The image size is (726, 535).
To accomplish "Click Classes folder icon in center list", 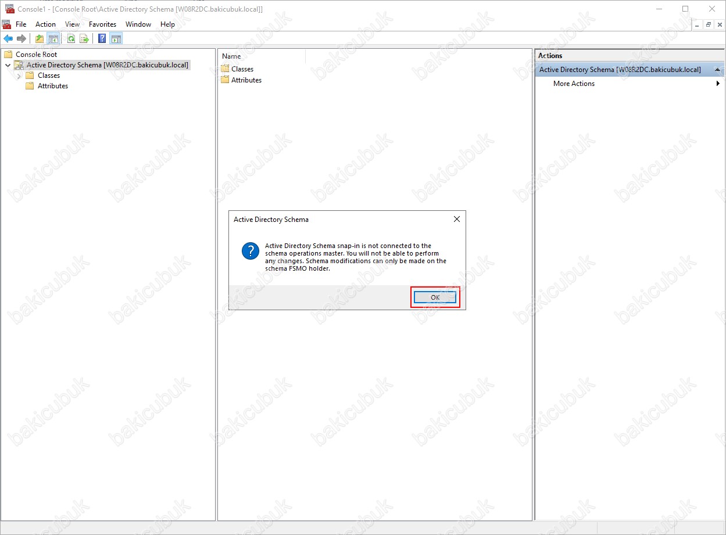I will 226,69.
